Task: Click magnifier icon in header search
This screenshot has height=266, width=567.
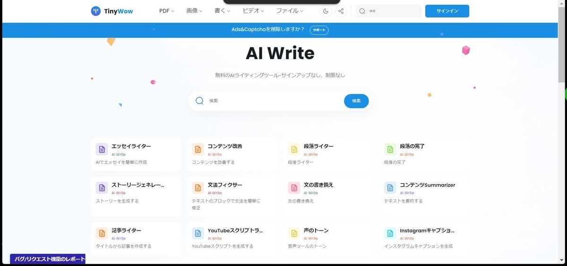Action: [x=362, y=11]
